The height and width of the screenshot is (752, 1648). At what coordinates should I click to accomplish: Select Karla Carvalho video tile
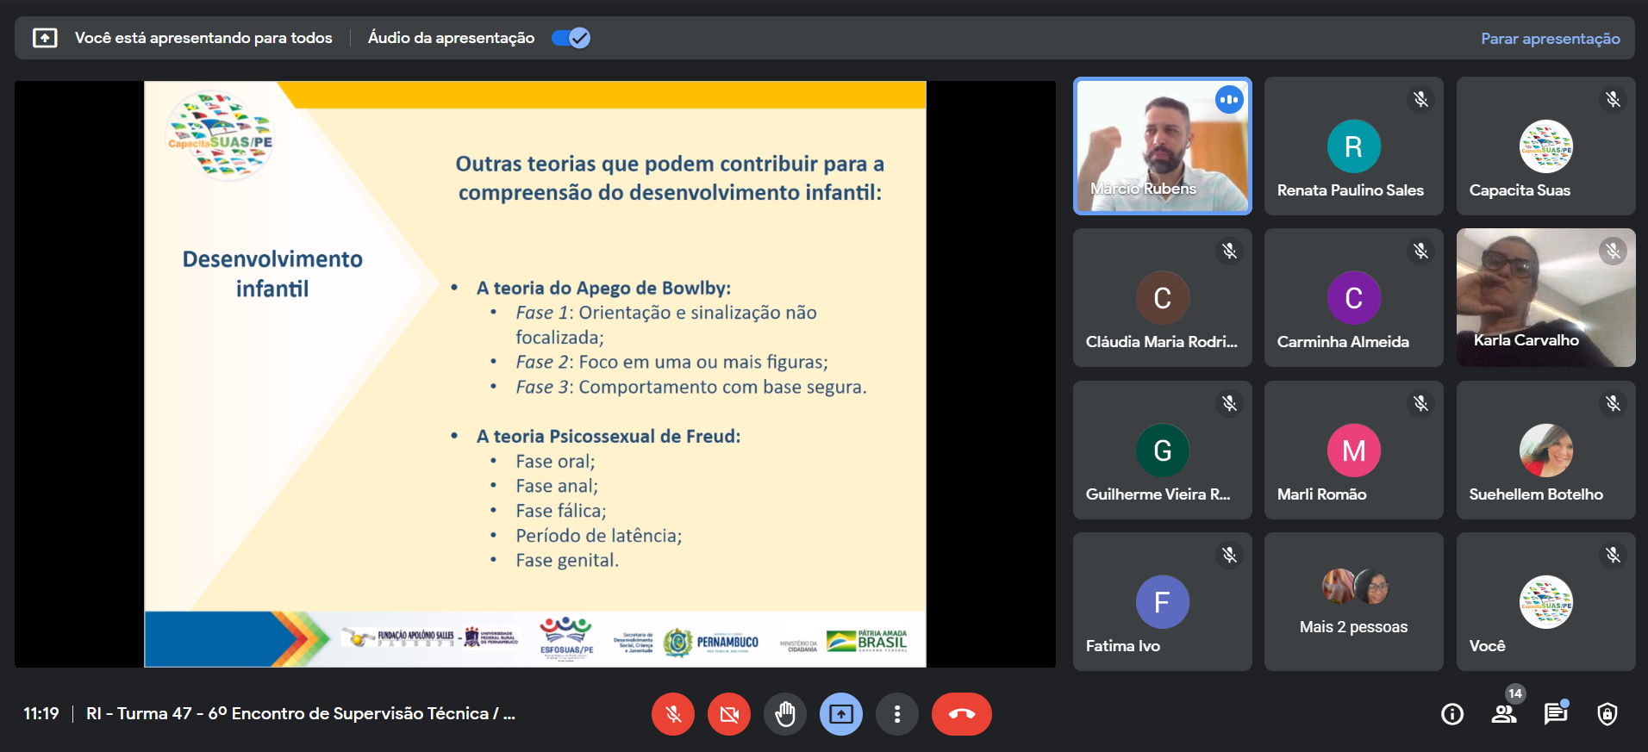coord(1545,297)
